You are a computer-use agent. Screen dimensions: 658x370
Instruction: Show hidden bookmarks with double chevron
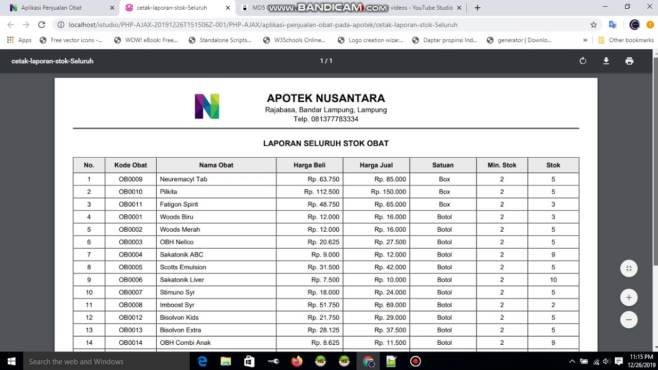point(585,40)
